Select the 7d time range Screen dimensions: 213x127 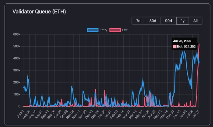(x=138, y=21)
